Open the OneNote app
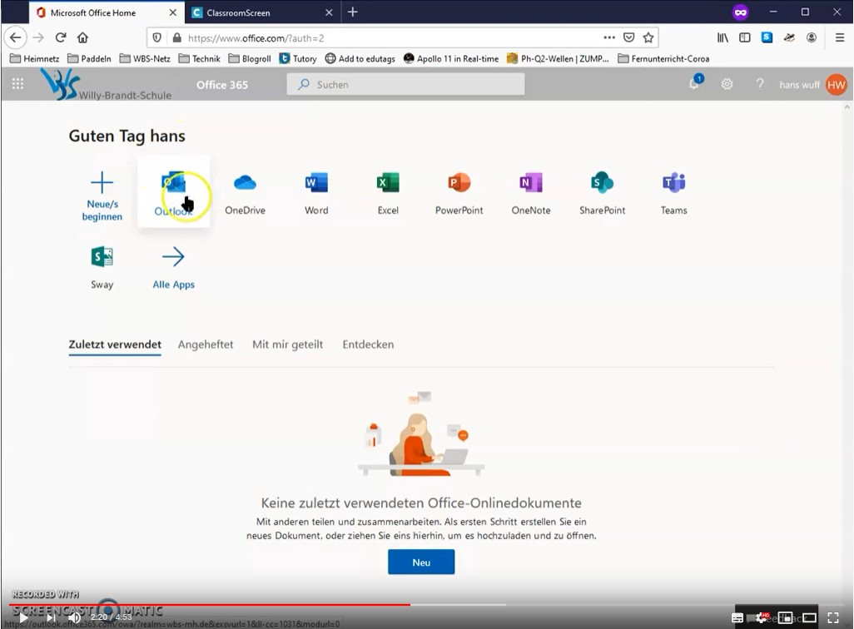Image resolution: width=854 pixels, height=629 pixels. click(530, 193)
